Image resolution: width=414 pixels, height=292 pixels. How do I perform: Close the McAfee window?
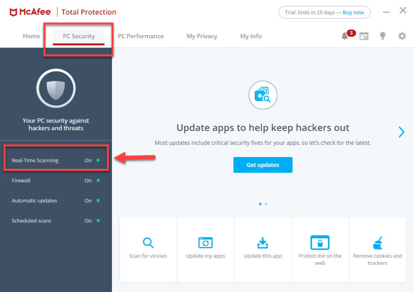(403, 11)
